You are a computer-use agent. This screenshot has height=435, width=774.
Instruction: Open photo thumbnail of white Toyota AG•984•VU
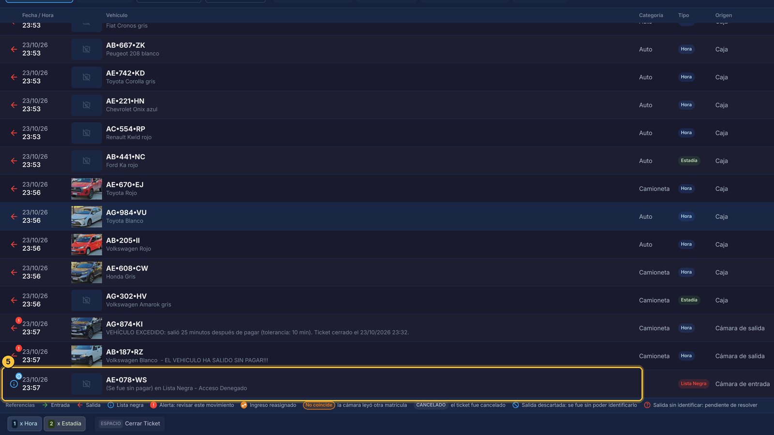click(x=87, y=217)
